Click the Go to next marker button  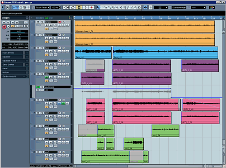[68, 7]
